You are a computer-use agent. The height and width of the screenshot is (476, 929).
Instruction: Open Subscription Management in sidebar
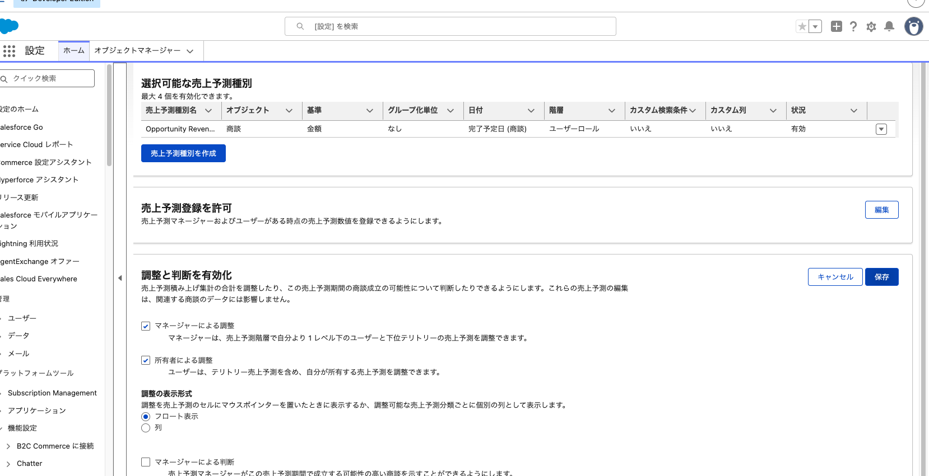52,393
